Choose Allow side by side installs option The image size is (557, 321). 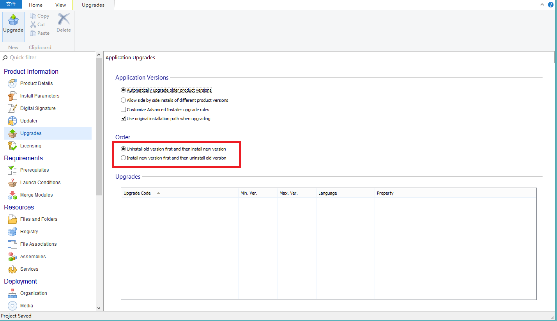123,100
